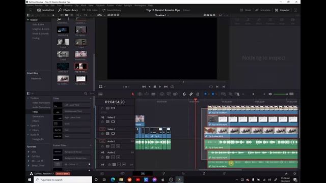Toggle position lock icon in toolbar

198,94
